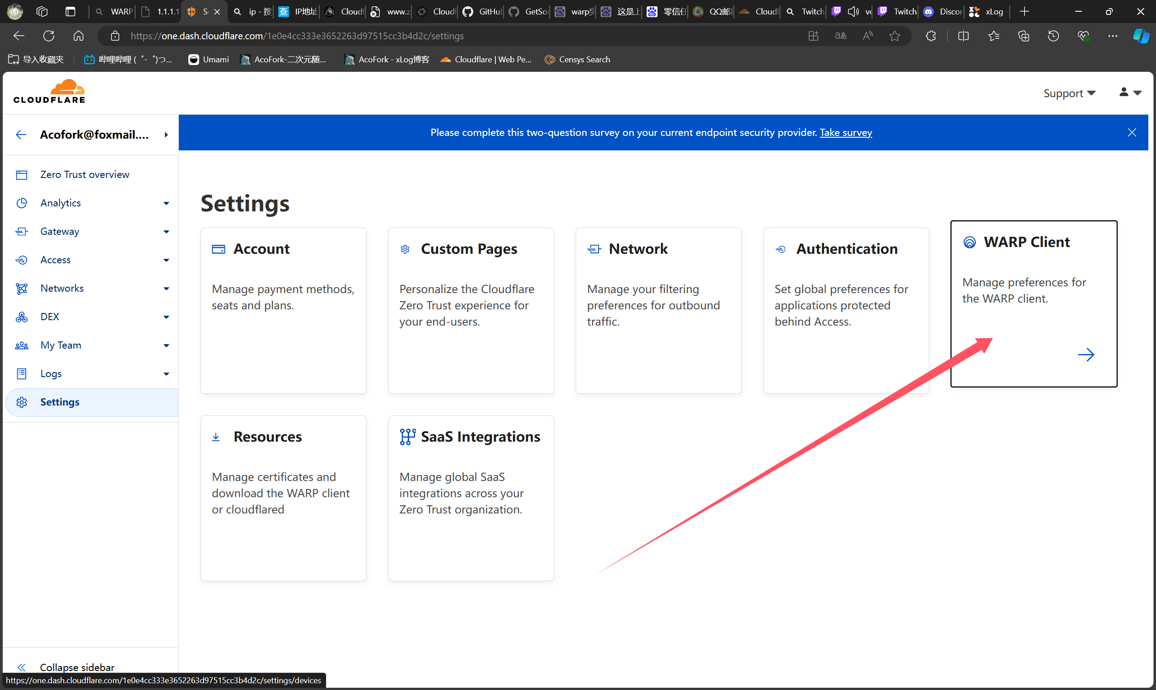Open the Censys Search bookmark

[x=577, y=60]
